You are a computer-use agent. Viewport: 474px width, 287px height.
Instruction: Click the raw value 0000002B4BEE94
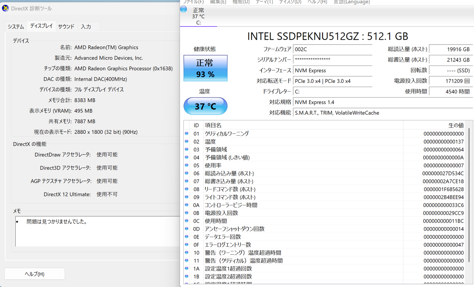(444, 197)
